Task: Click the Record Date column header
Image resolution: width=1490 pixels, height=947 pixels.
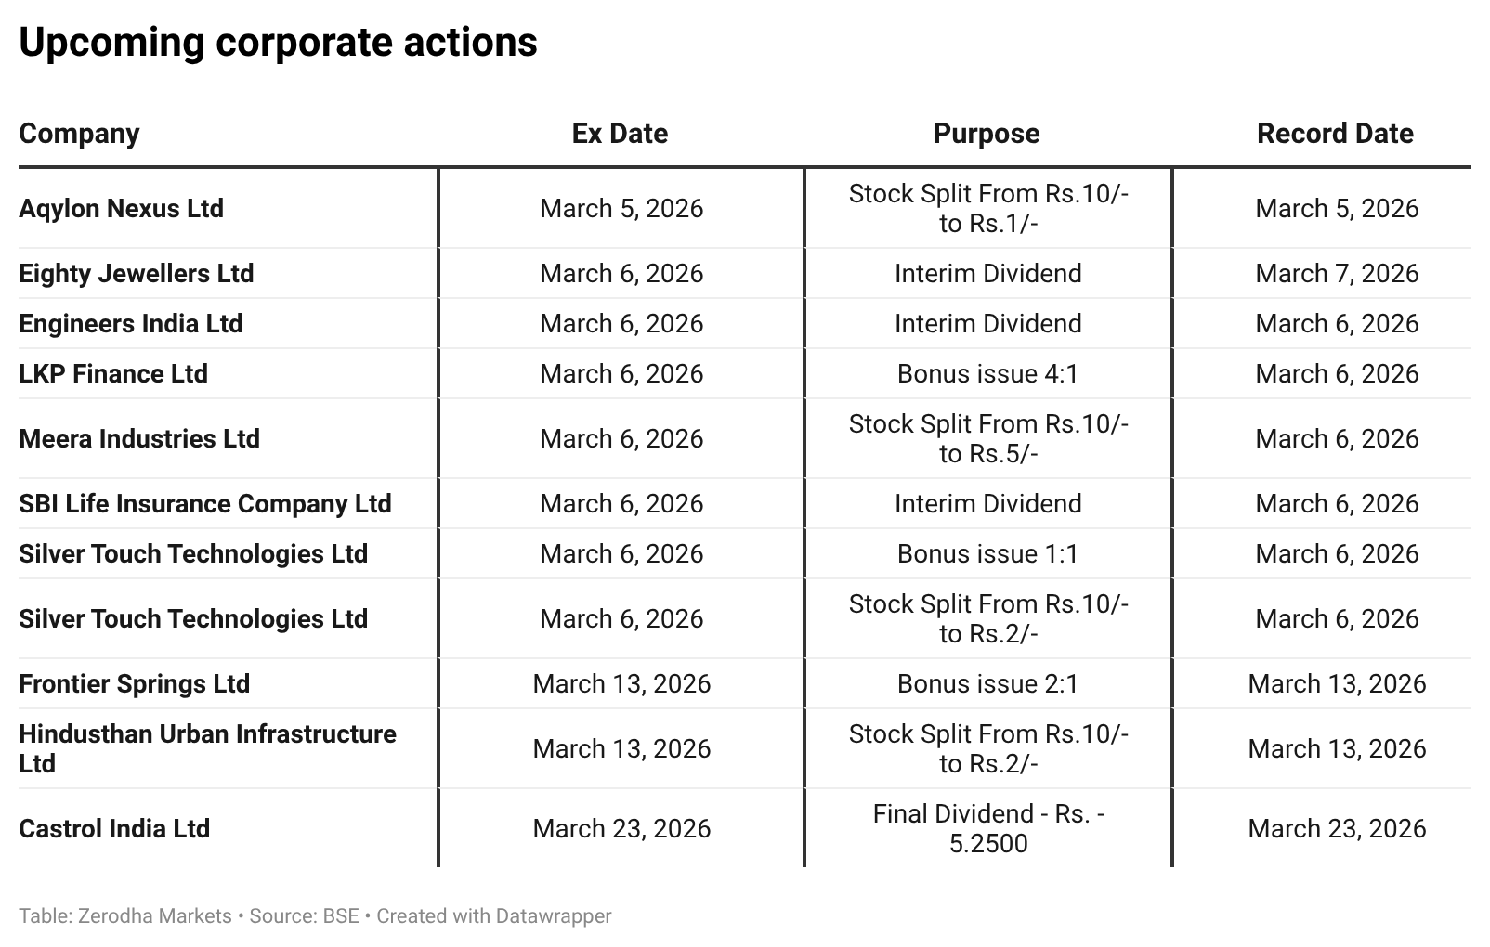Action: coord(1335,134)
